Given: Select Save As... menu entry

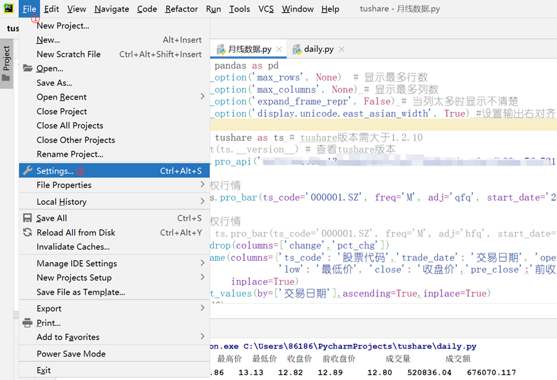Looking at the screenshot, I should (114, 82).
